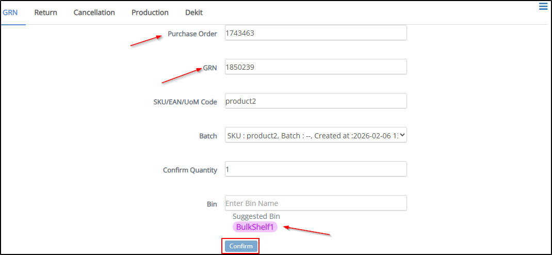Click the Suggested Bin text
The width and height of the screenshot is (552, 255).
click(256, 216)
